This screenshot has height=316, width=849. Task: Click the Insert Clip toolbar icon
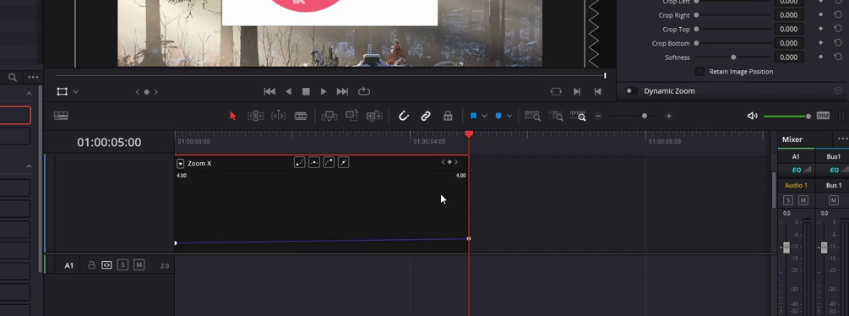tap(329, 116)
